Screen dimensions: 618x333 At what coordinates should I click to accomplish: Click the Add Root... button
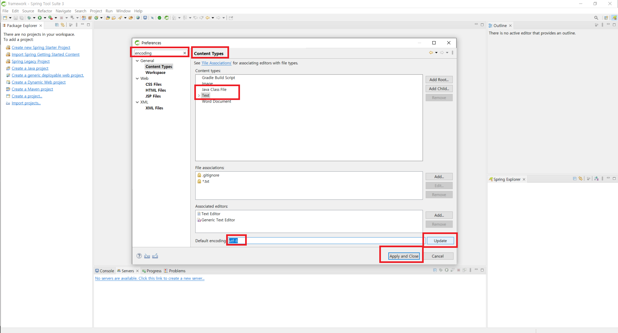tap(439, 80)
